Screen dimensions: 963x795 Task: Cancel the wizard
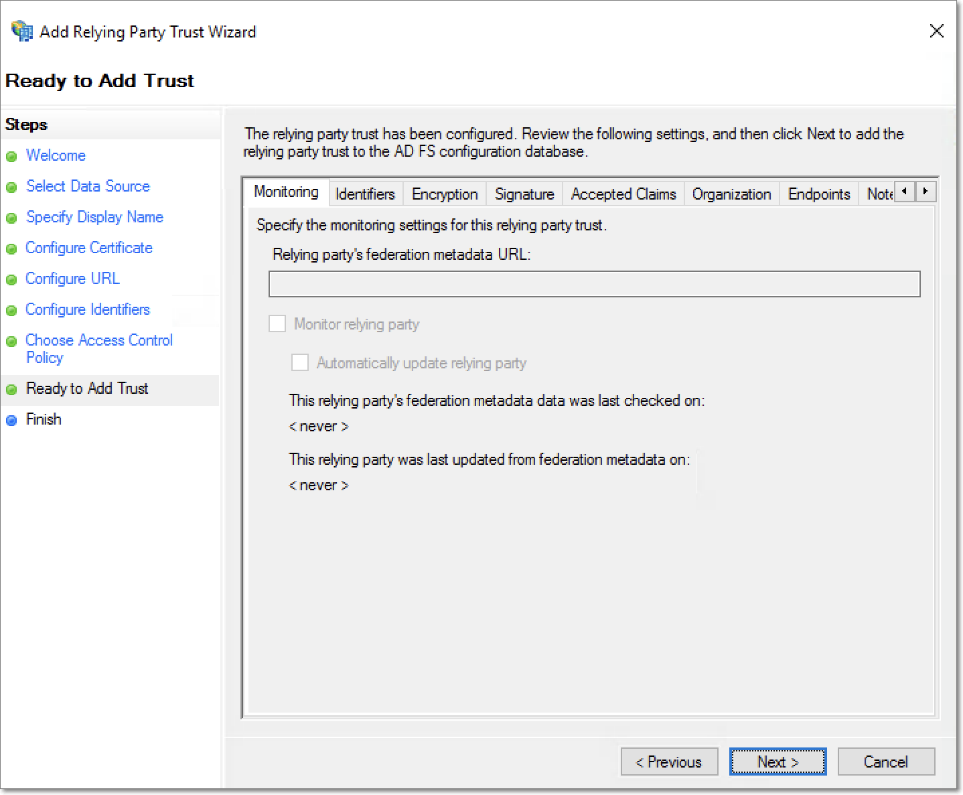[885, 762]
